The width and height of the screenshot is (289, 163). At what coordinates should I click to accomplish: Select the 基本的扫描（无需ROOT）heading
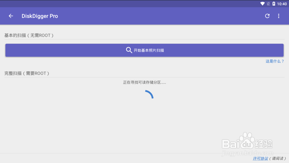click(x=29, y=35)
